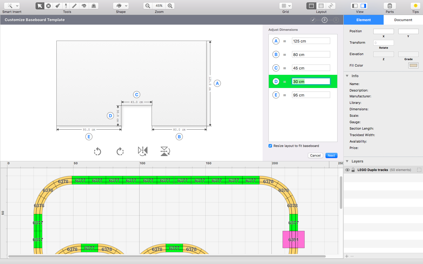Screen dimensions: 423x264
Task: Open the Fill Color swatch
Action: (413, 65)
